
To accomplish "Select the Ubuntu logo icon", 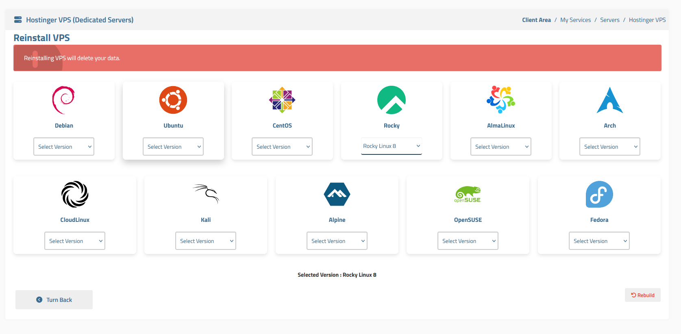I will point(173,100).
